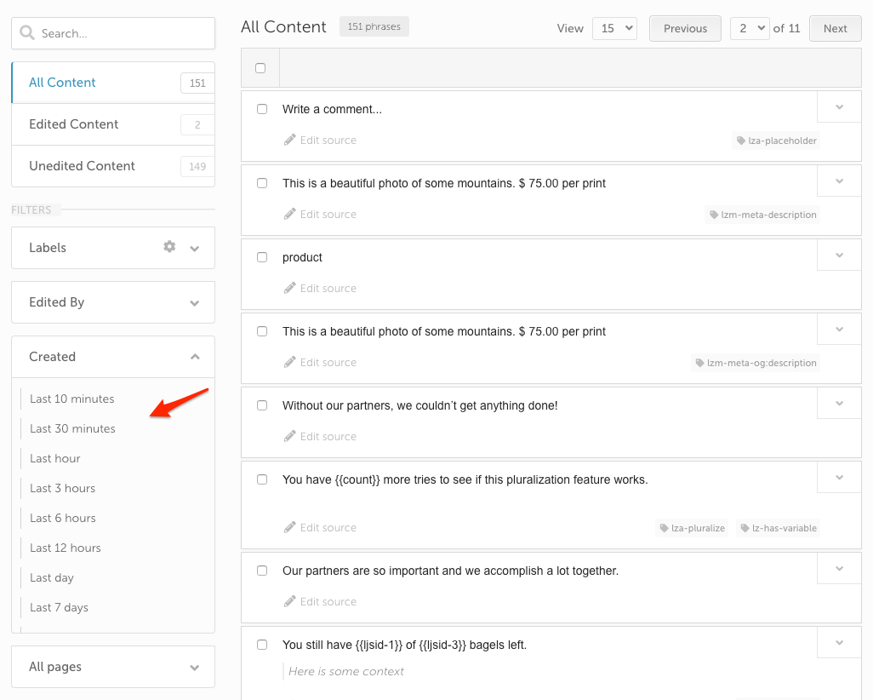Image resolution: width=873 pixels, height=700 pixels.
Task: Click the search magnifier icon
Action: pos(26,33)
